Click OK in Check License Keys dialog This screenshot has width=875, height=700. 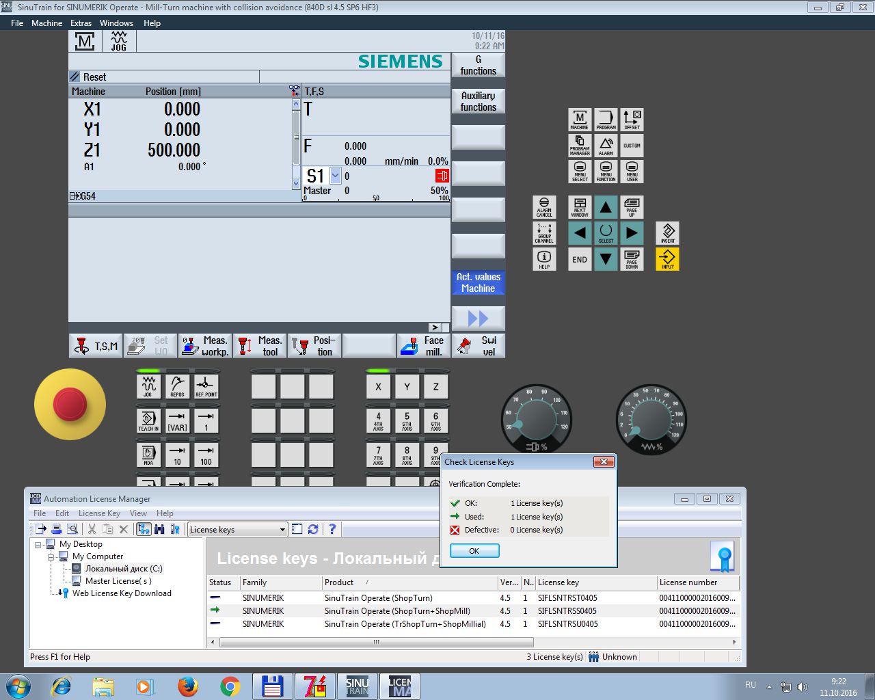coord(474,551)
